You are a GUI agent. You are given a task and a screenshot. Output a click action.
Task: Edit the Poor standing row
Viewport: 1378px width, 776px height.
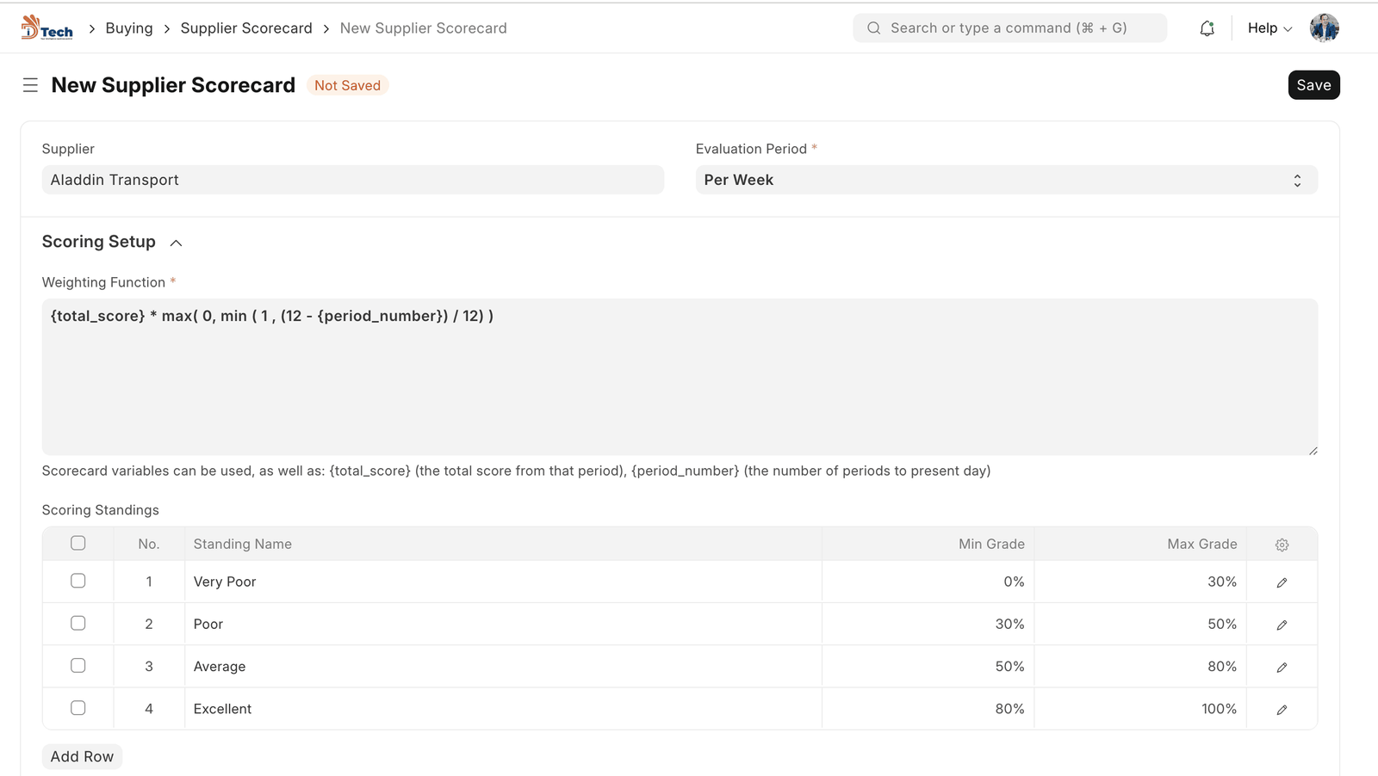(1282, 625)
